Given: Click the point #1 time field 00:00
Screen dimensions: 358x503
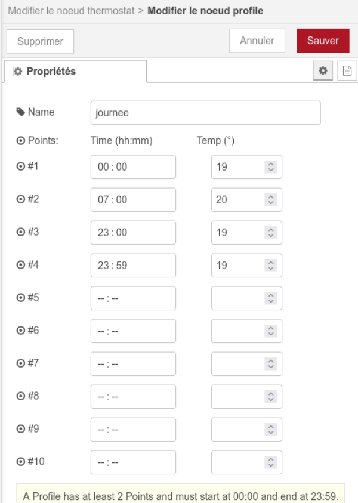Looking at the screenshot, I should [x=133, y=167].
